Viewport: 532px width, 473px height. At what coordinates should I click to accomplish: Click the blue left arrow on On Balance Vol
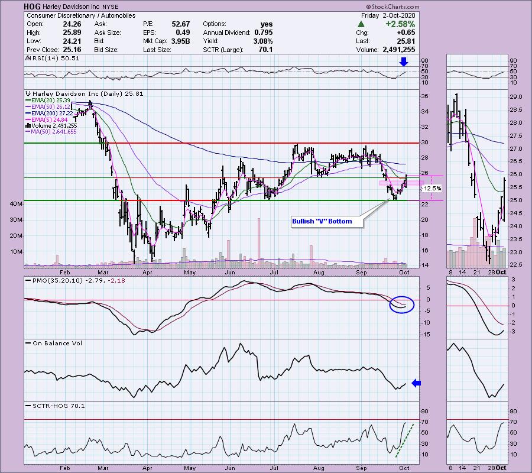coord(415,384)
